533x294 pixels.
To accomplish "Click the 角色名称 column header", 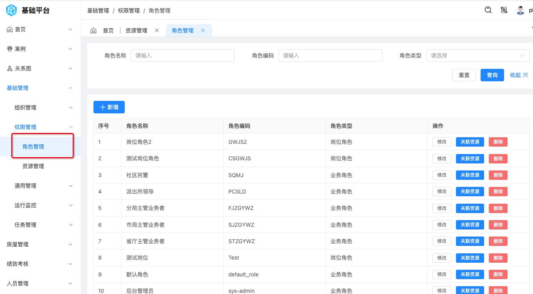I will [x=172, y=126].
